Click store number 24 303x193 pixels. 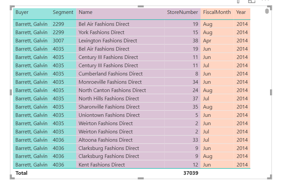[x=195, y=90]
